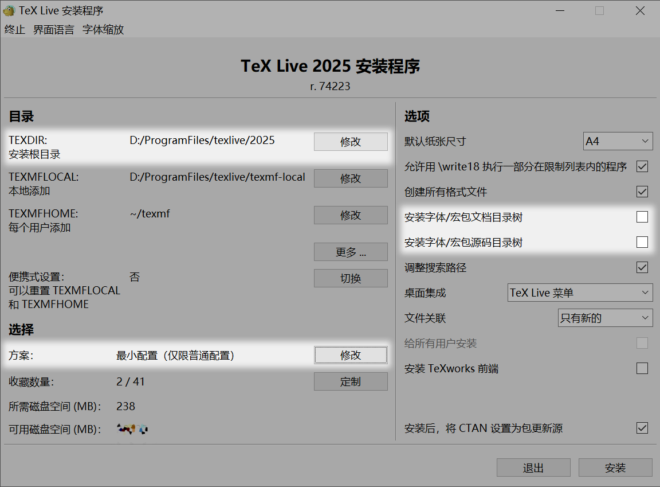The width and height of the screenshot is (660, 487).
Task: Expand the 桌面集成 TeX Live 菜单 dropdown
Action: click(580, 293)
